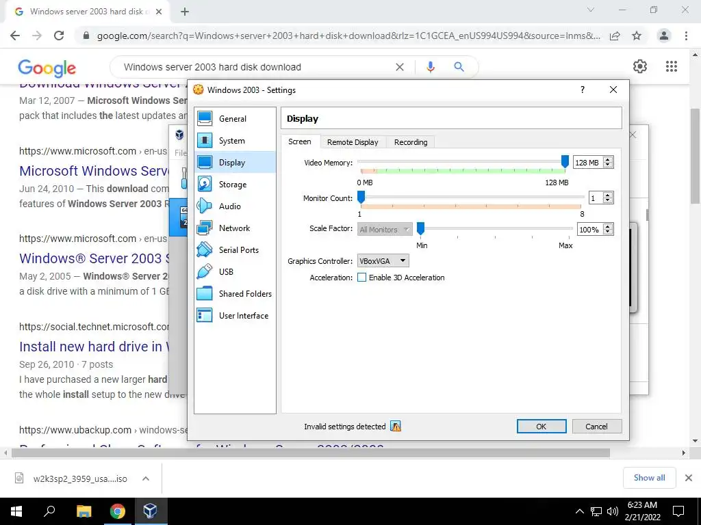Click the Video Memory spinner arrows
The width and height of the screenshot is (701, 525).
pyautogui.click(x=608, y=163)
